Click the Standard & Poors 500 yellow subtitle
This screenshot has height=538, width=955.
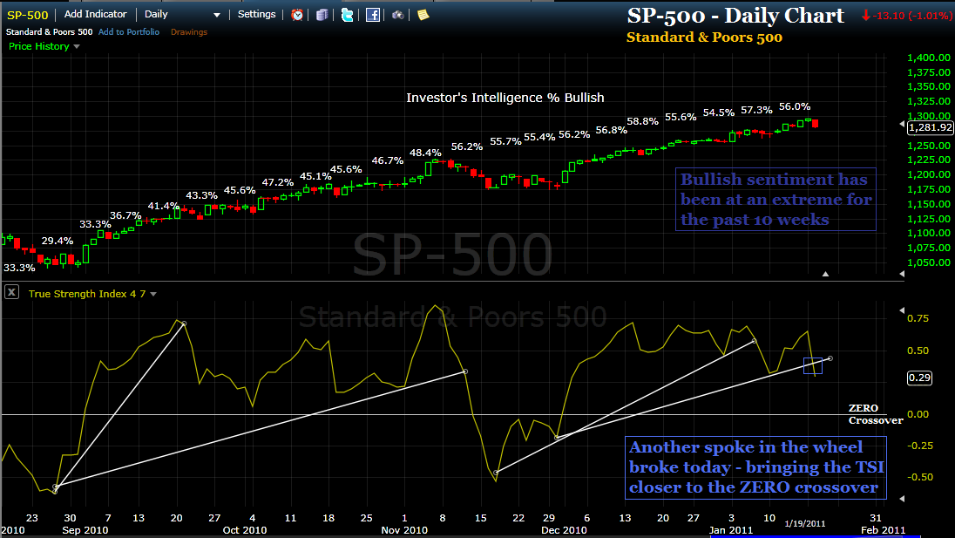click(x=704, y=37)
